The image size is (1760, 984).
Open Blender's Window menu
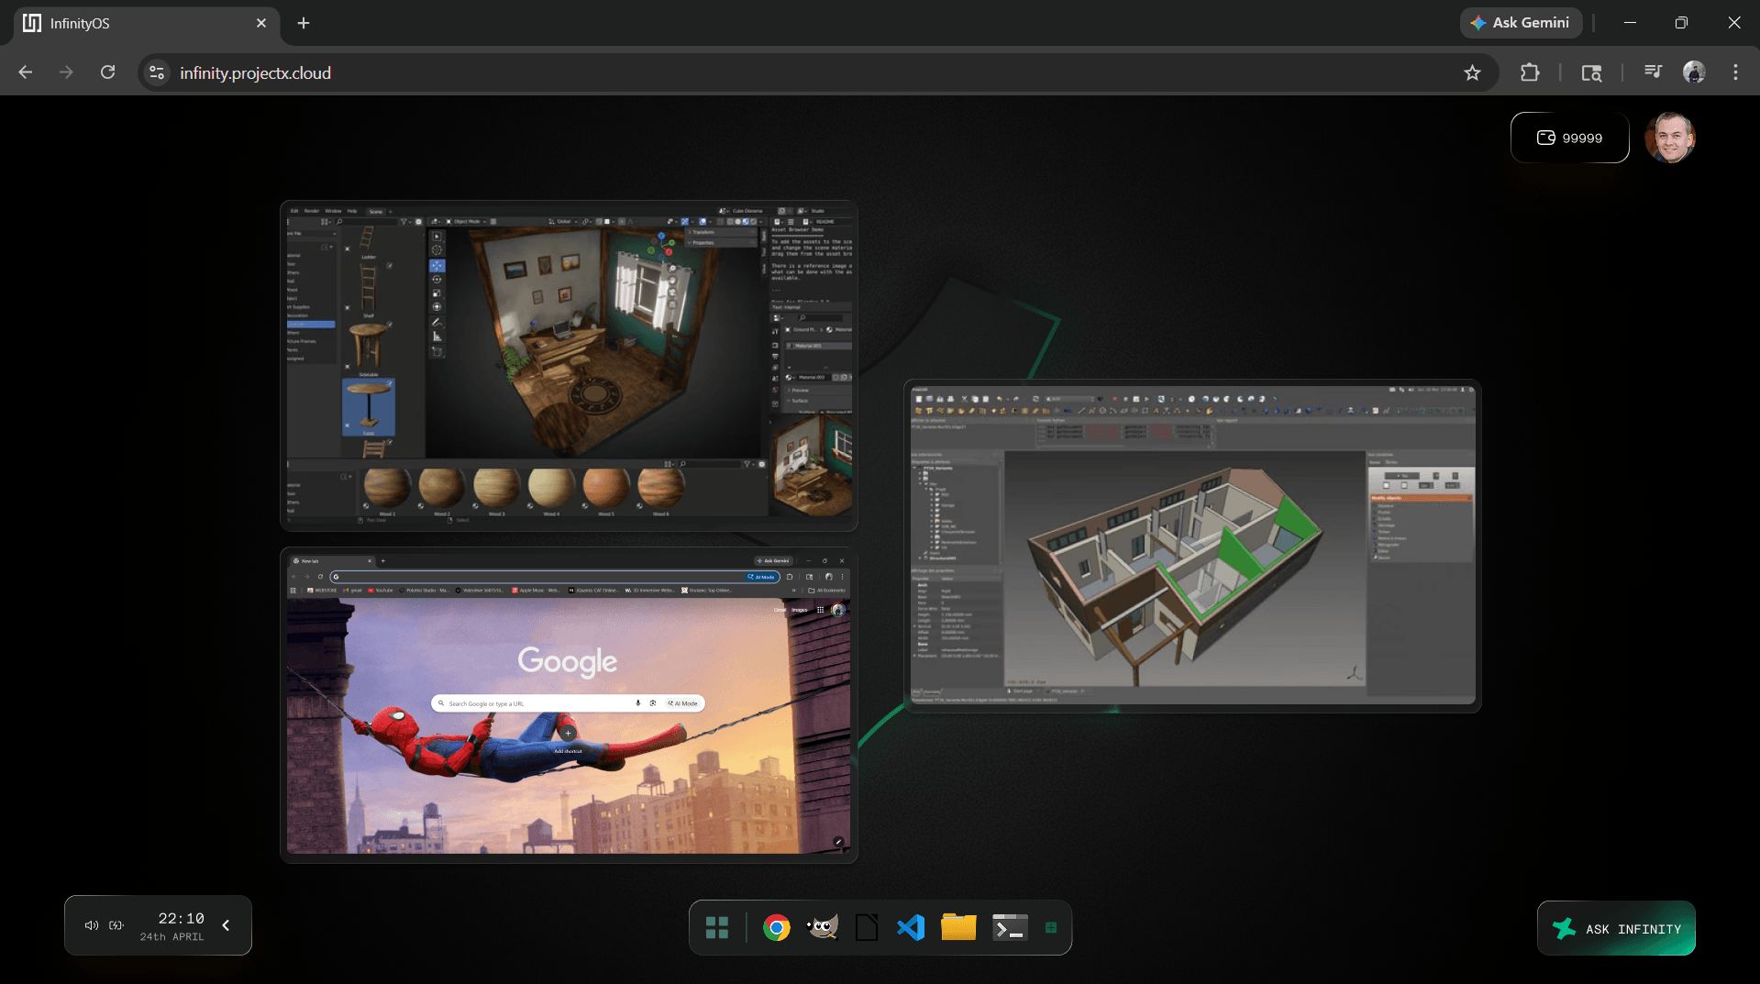(x=333, y=211)
